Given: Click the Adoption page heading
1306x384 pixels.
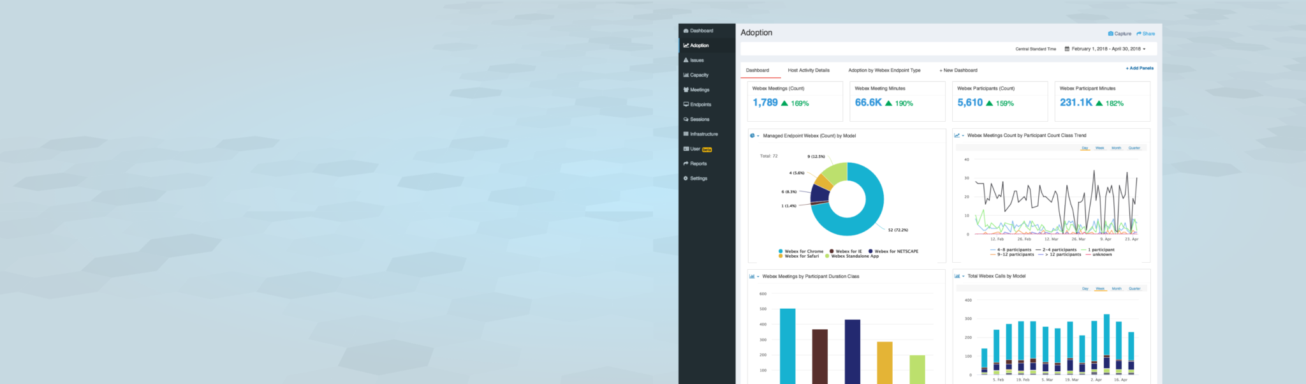Looking at the screenshot, I should (756, 33).
